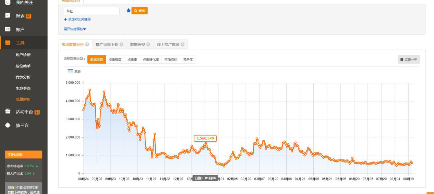Viewport: 434px width, 194px height.
Task: Open 竞争分析 in the sidebar menu
Action: click(23, 77)
